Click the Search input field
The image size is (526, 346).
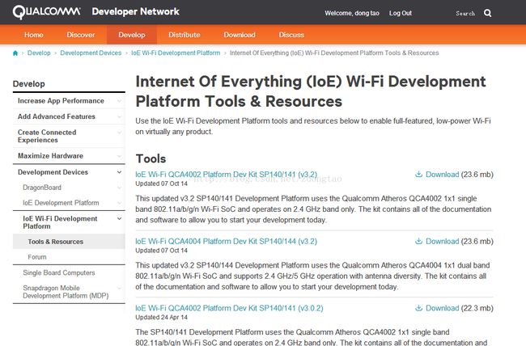pos(465,13)
